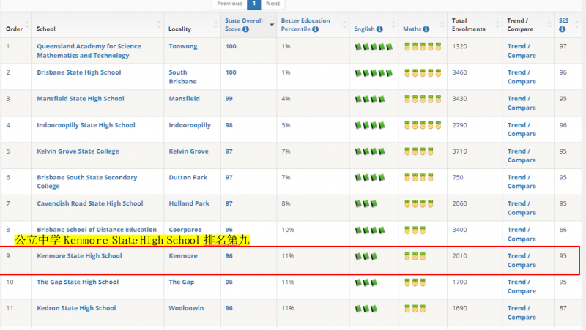Click Coorparoo locality link

[x=185, y=230]
